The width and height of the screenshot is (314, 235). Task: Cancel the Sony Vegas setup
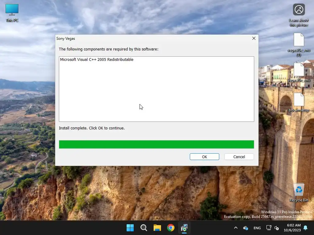(239, 157)
